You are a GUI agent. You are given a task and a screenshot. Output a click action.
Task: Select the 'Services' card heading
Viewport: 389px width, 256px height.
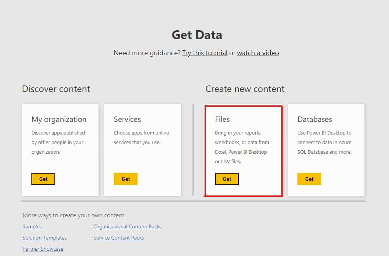point(127,119)
